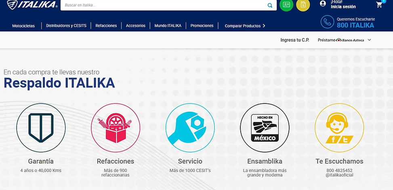This screenshot has width=393, height=190.
Task: Open the shopping cart icon
Action: click(379, 5)
